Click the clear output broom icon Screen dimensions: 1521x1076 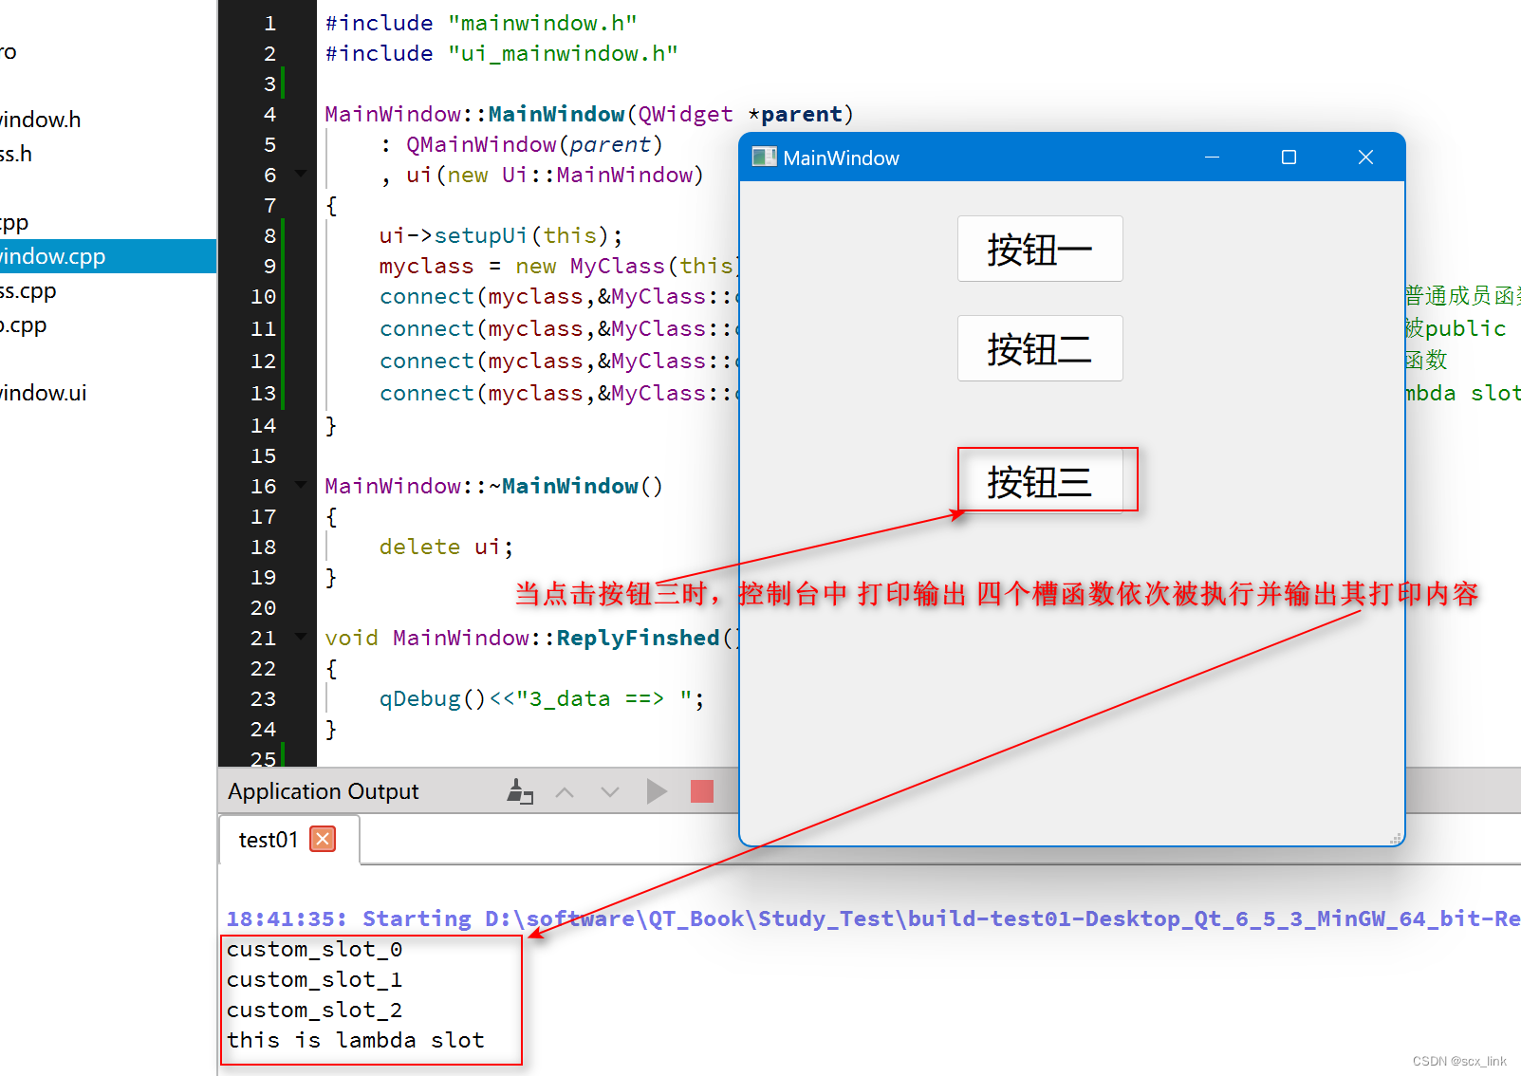click(520, 791)
